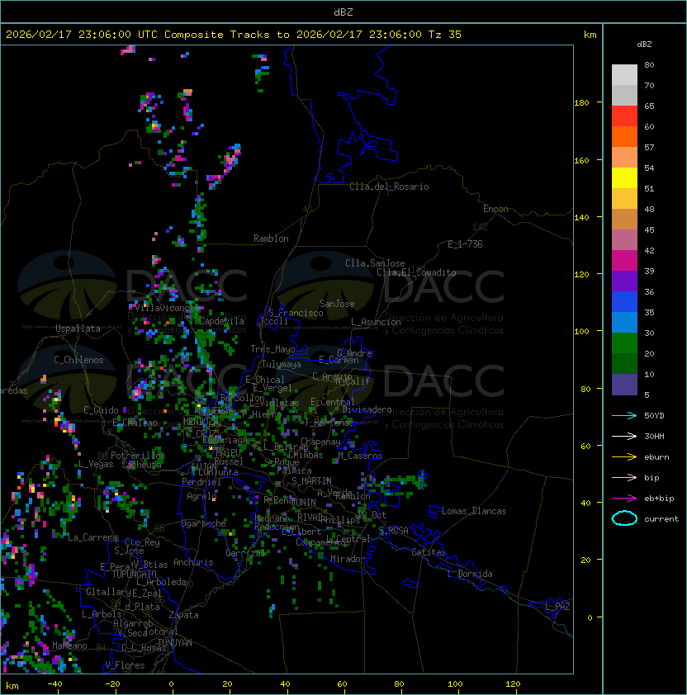Click the 'La_Carrera' place label
This screenshot has width=687, height=695.
pyautogui.click(x=93, y=537)
